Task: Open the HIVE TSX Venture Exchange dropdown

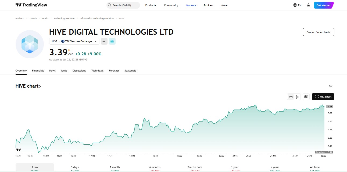Action: click(x=74, y=41)
